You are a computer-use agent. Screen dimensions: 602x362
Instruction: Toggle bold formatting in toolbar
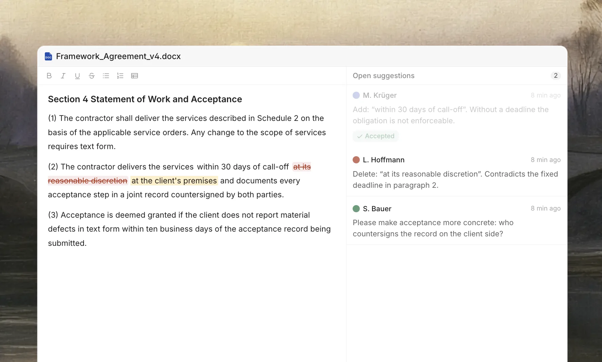(49, 76)
